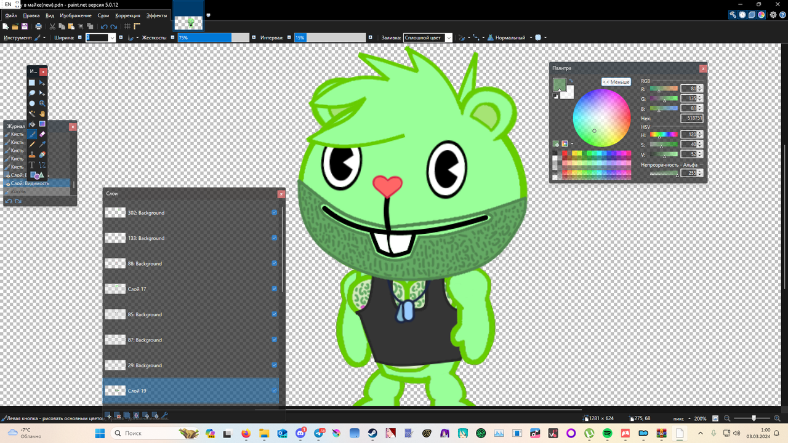The image size is (788, 443).
Task: Open the Эффекты menu
Action: click(156, 15)
